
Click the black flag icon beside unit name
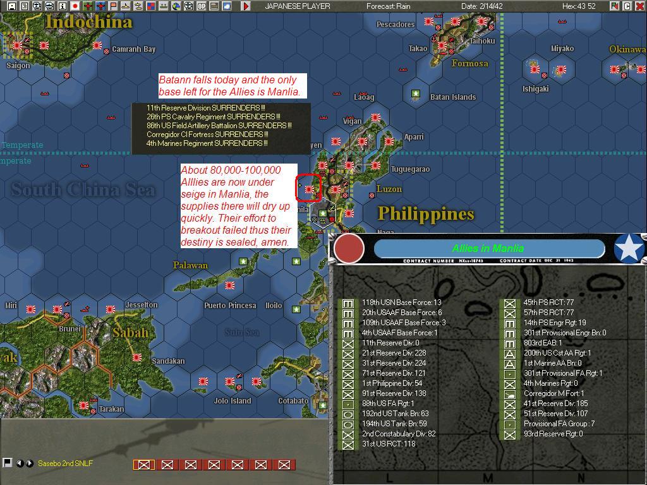coord(7,463)
